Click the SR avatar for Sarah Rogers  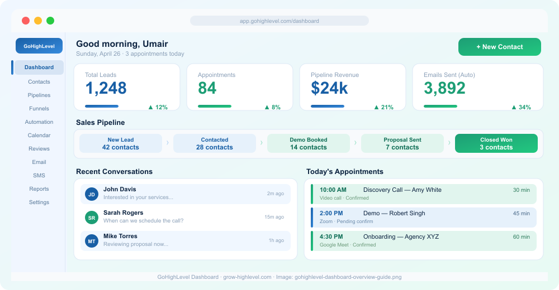point(92,217)
